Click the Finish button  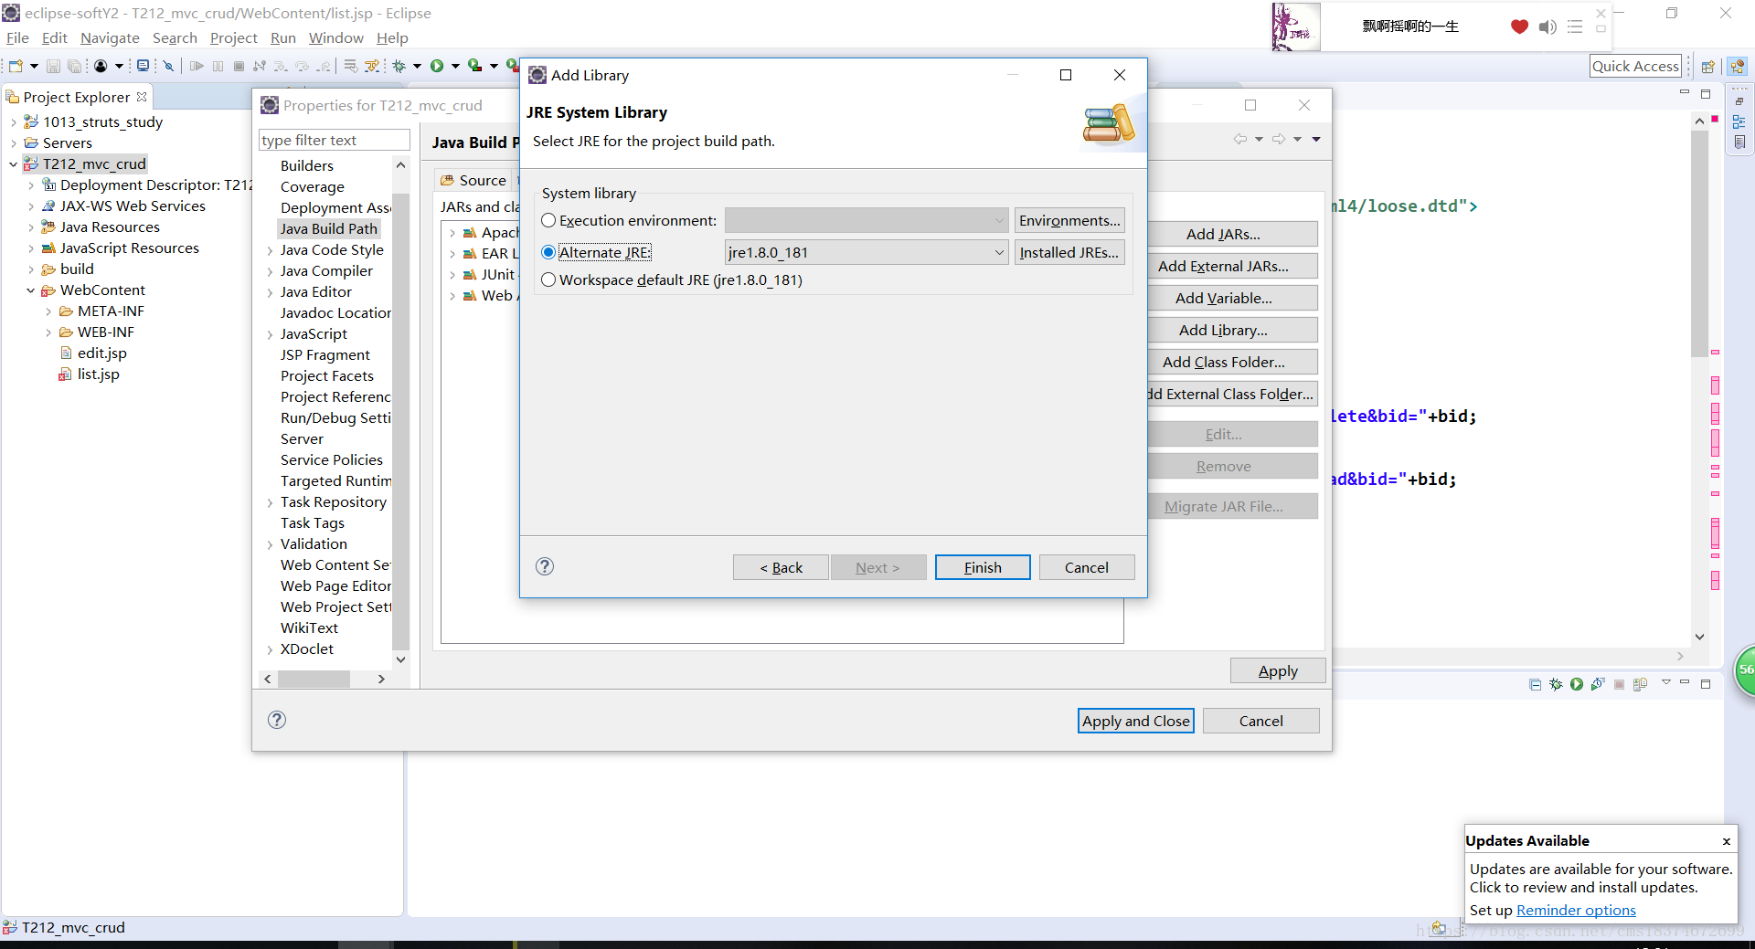[983, 567]
